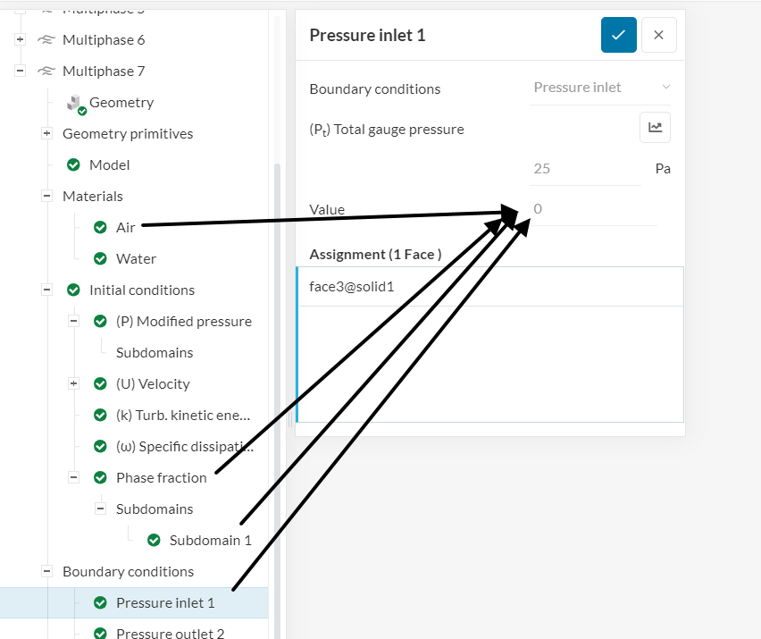Select Pressure outlet 2 in tree
Viewport: 761px width, 639px height.
170,633
